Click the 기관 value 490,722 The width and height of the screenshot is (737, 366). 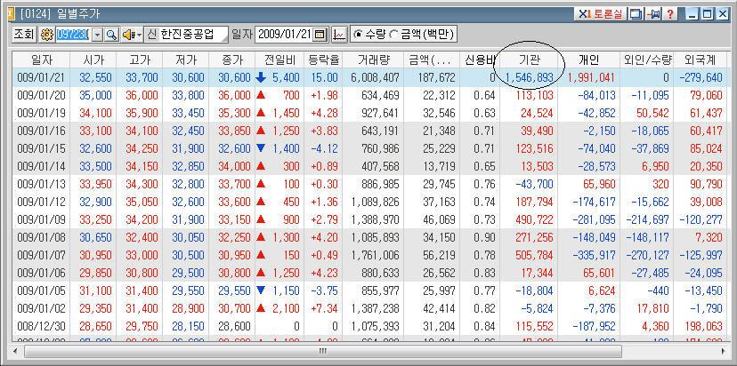click(x=533, y=220)
